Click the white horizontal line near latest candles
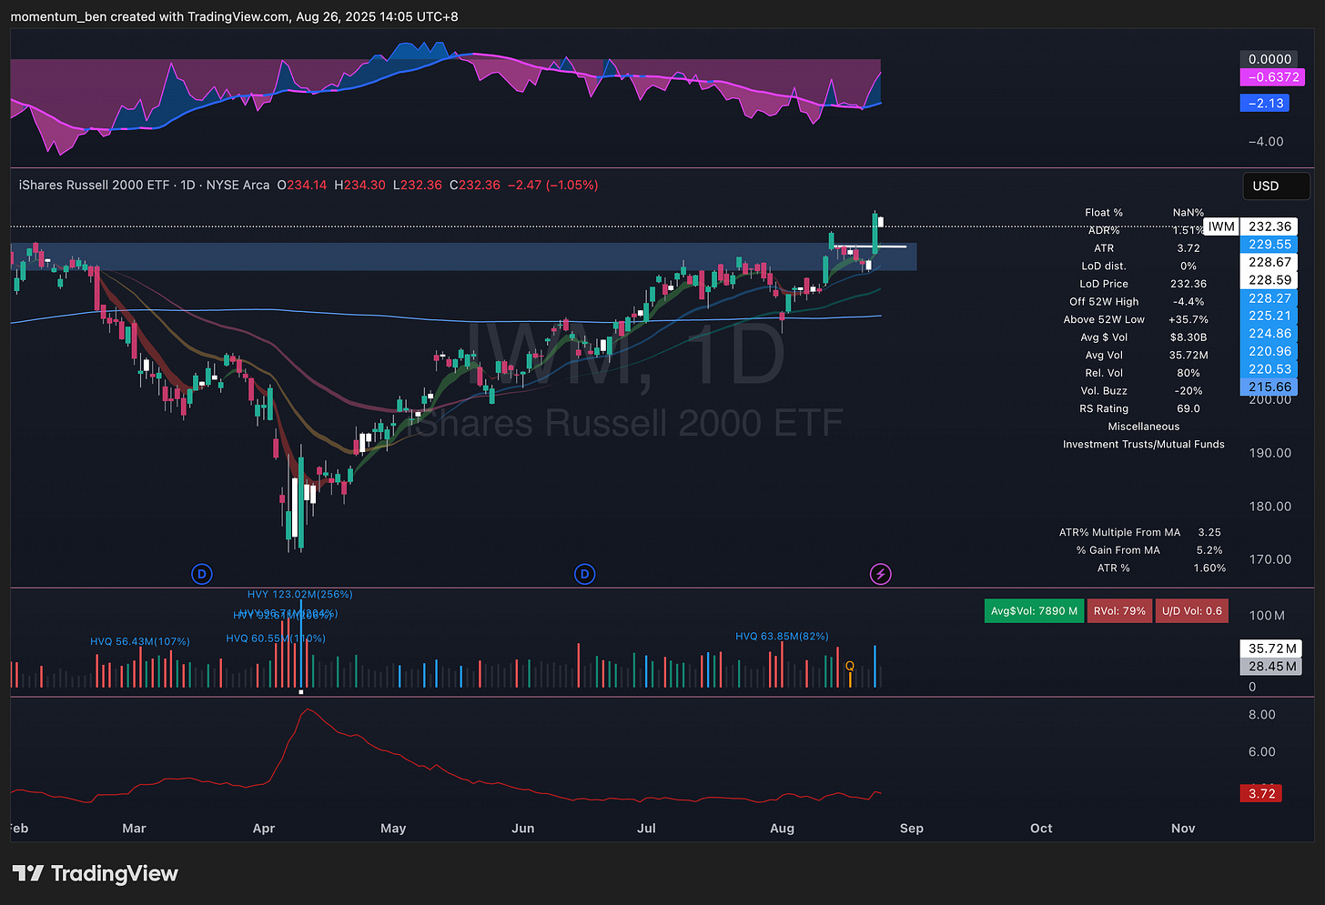This screenshot has height=905, width=1325. [871, 246]
